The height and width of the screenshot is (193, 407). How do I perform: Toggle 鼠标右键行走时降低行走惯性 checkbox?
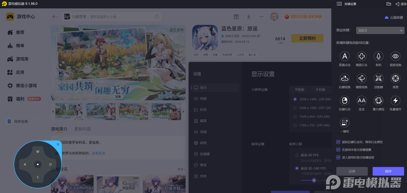click(x=338, y=142)
